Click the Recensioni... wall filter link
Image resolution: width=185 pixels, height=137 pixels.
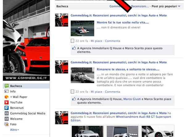tap(140, 6)
